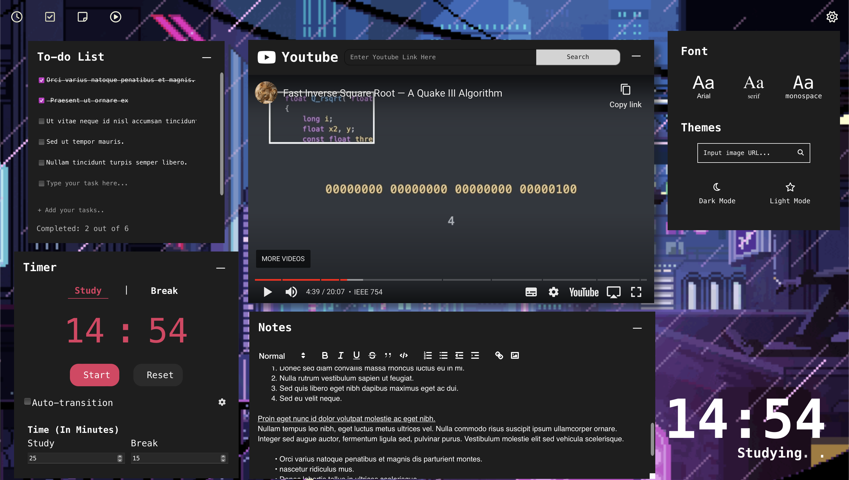849x480 pixels.
Task: Toggle the to-do list checkbox icon
Action: click(50, 17)
